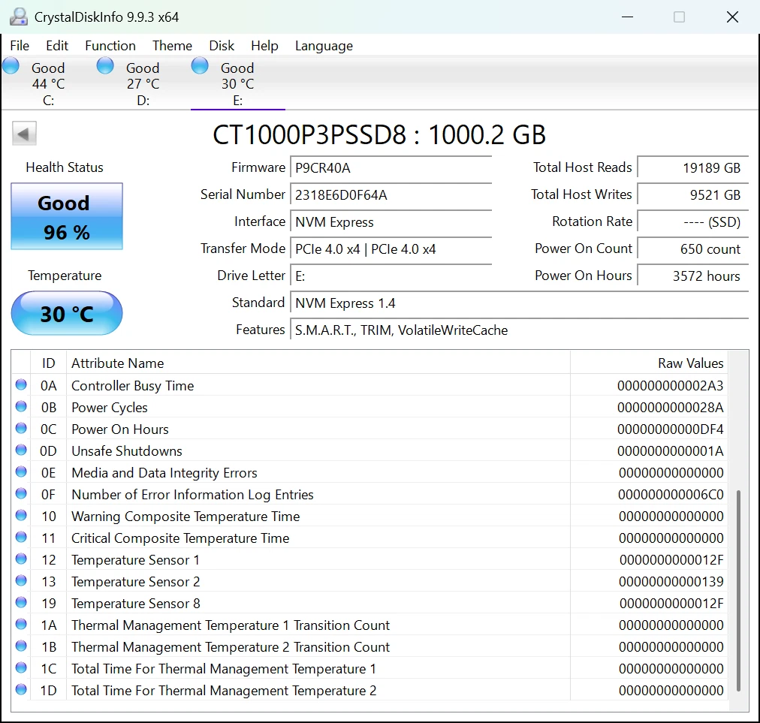Click status dot for Temperature Sensor 8
The height and width of the screenshot is (723, 760).
click(x=21, y=602)
